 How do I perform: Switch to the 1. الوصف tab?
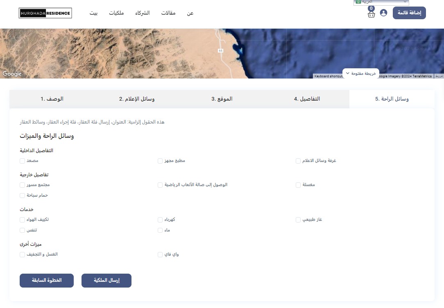pos(52,99)
